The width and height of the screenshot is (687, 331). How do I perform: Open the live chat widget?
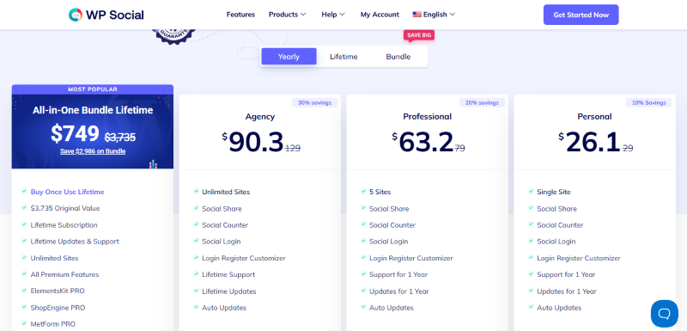pyautogui.click(x=664, y=314)
